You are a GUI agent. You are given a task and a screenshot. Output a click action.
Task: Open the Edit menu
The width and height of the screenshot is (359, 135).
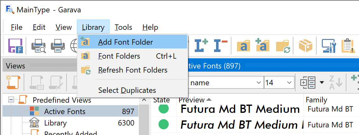[39, 27]
